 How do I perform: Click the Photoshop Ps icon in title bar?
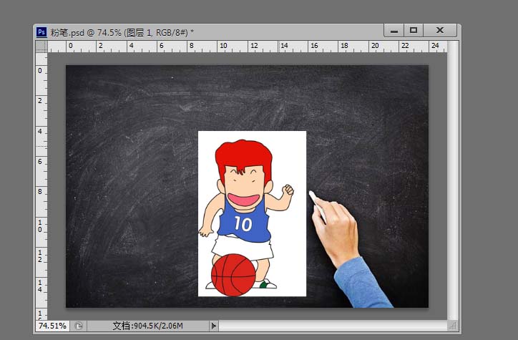click(41, 31)
